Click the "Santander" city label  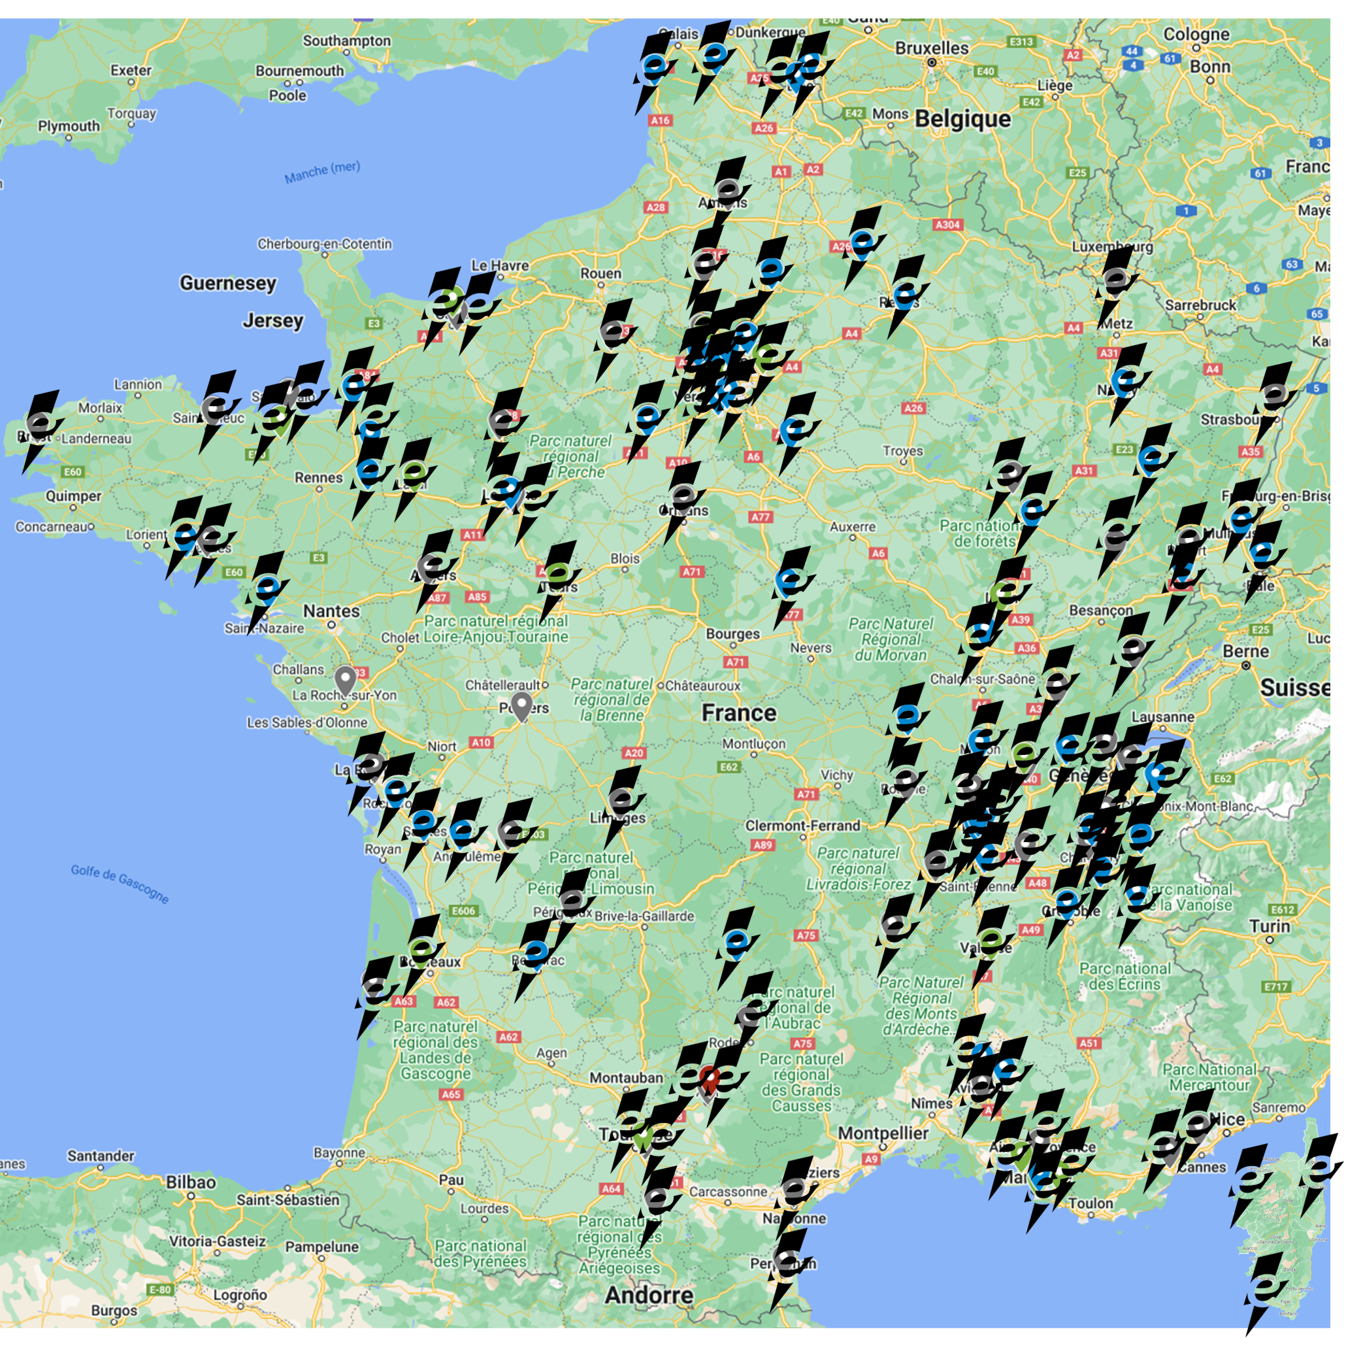(101, 1156)
